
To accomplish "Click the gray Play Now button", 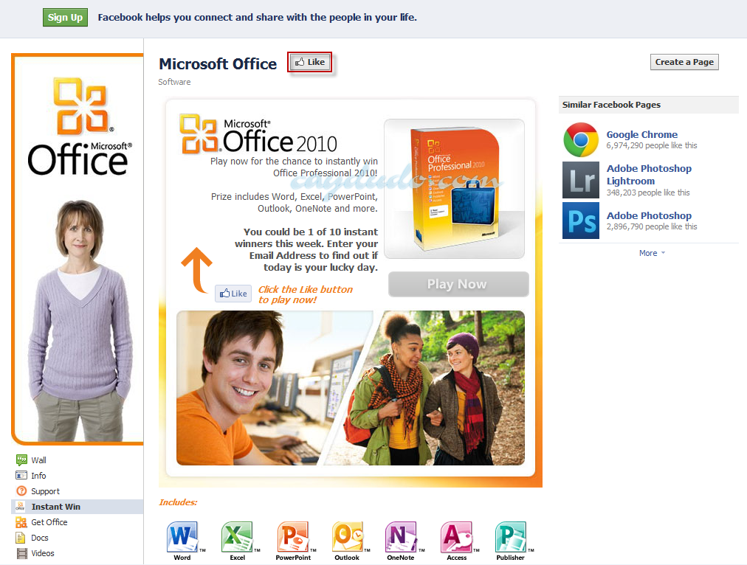I will click(458, 284).
